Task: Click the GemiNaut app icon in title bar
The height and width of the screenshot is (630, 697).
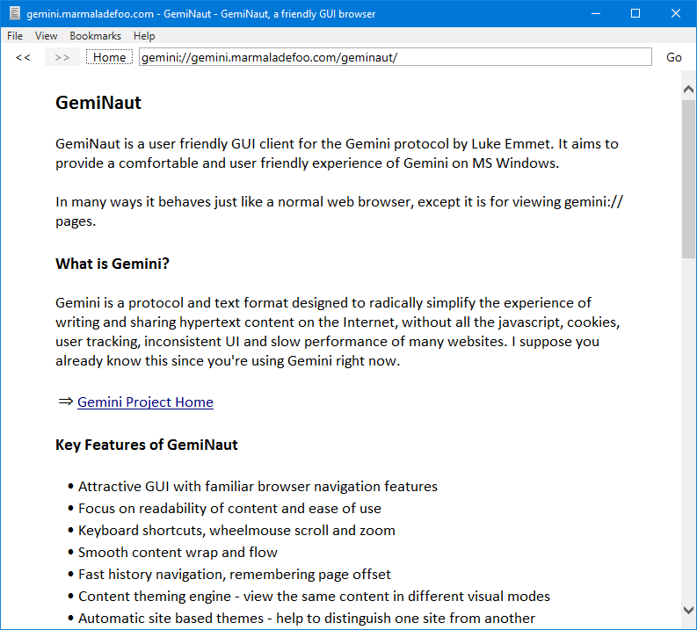Action: (14, 14)
